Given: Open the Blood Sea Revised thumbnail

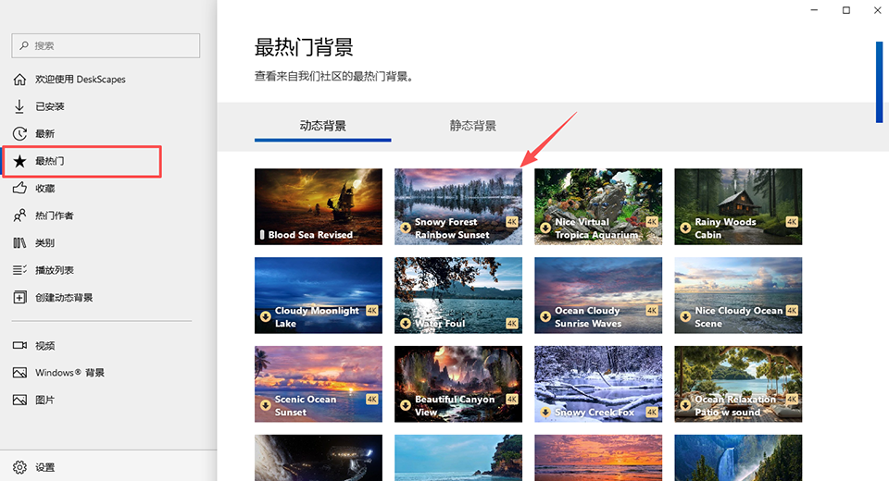Looking at the screenshot, I should (x=318, y=207).
